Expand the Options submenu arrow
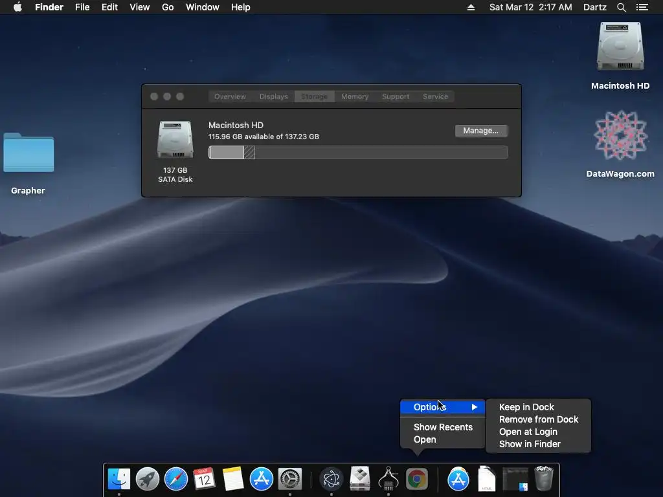 coord(475,407)
